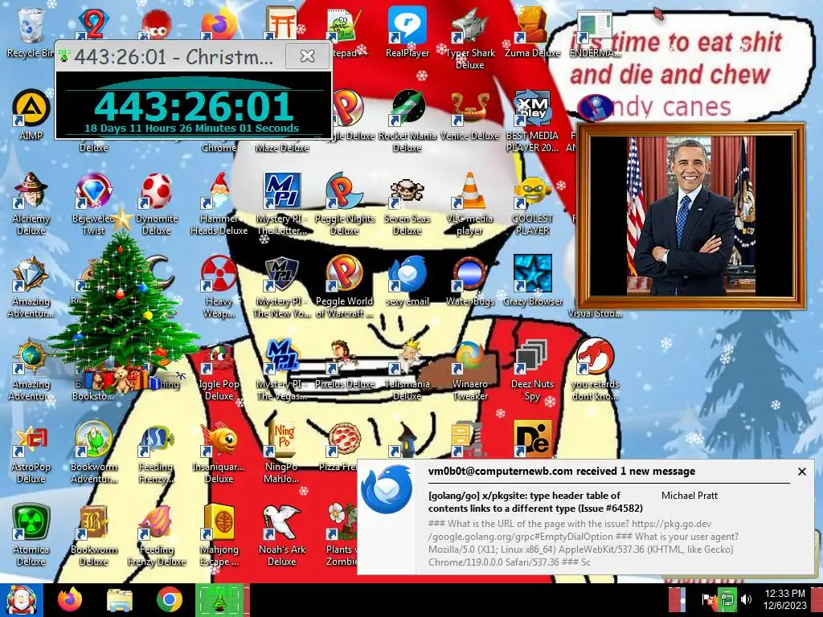This screenshot has width=823, height=617.
Task: Launch Winaero Tweaker shortcut
Action: tap(469, 370)
